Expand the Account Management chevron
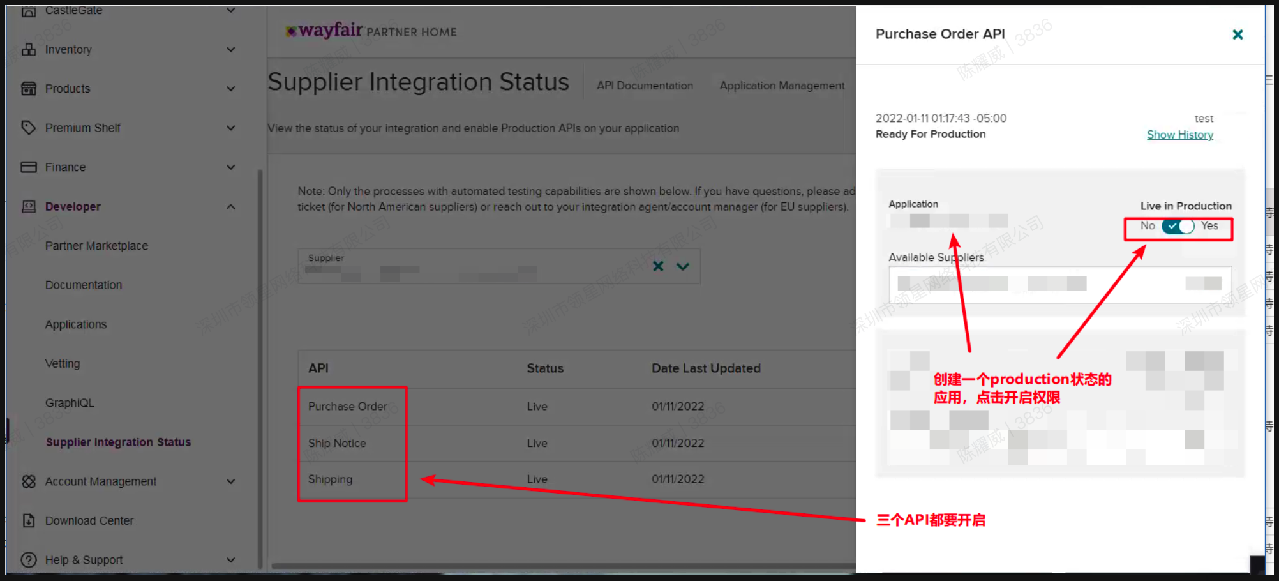1279x581 pixels. tap(231, 481)
